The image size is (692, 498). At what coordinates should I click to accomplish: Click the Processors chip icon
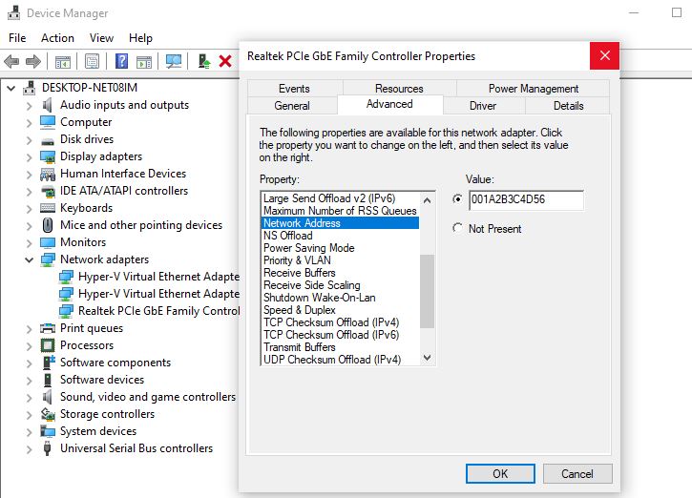coord(47,345)
